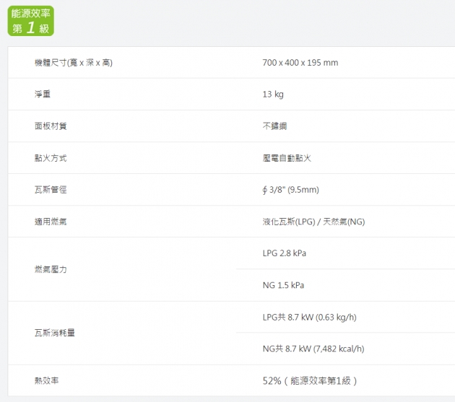
Task: Click the 瓦斯消耗量 row label
Action: tap(55, 333)
